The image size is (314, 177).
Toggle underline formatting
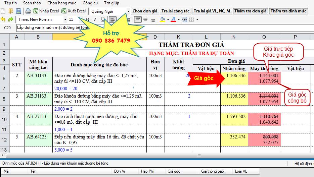click(x=103, y=19)
